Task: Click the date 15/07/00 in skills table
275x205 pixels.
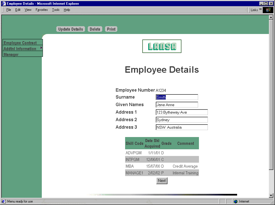Action: (x=153, y=166)
